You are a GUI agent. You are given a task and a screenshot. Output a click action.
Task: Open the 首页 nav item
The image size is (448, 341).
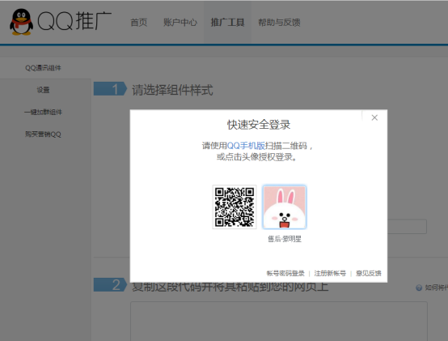coord(139,23)
